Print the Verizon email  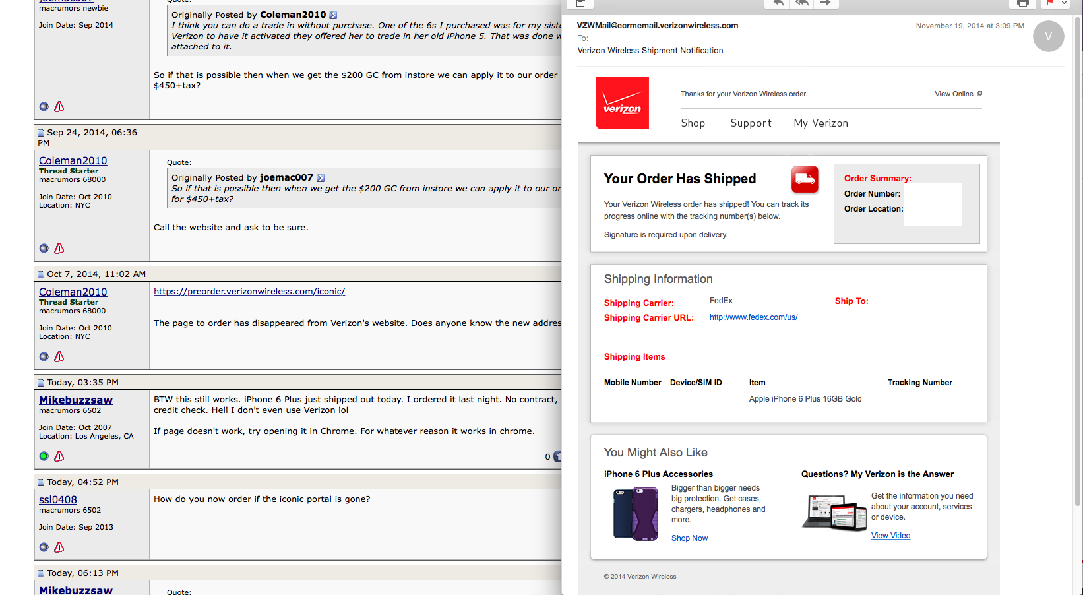pos(1022,3)
